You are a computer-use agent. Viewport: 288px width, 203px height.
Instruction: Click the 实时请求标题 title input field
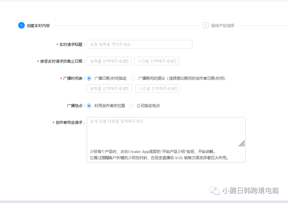click(139, 44)
